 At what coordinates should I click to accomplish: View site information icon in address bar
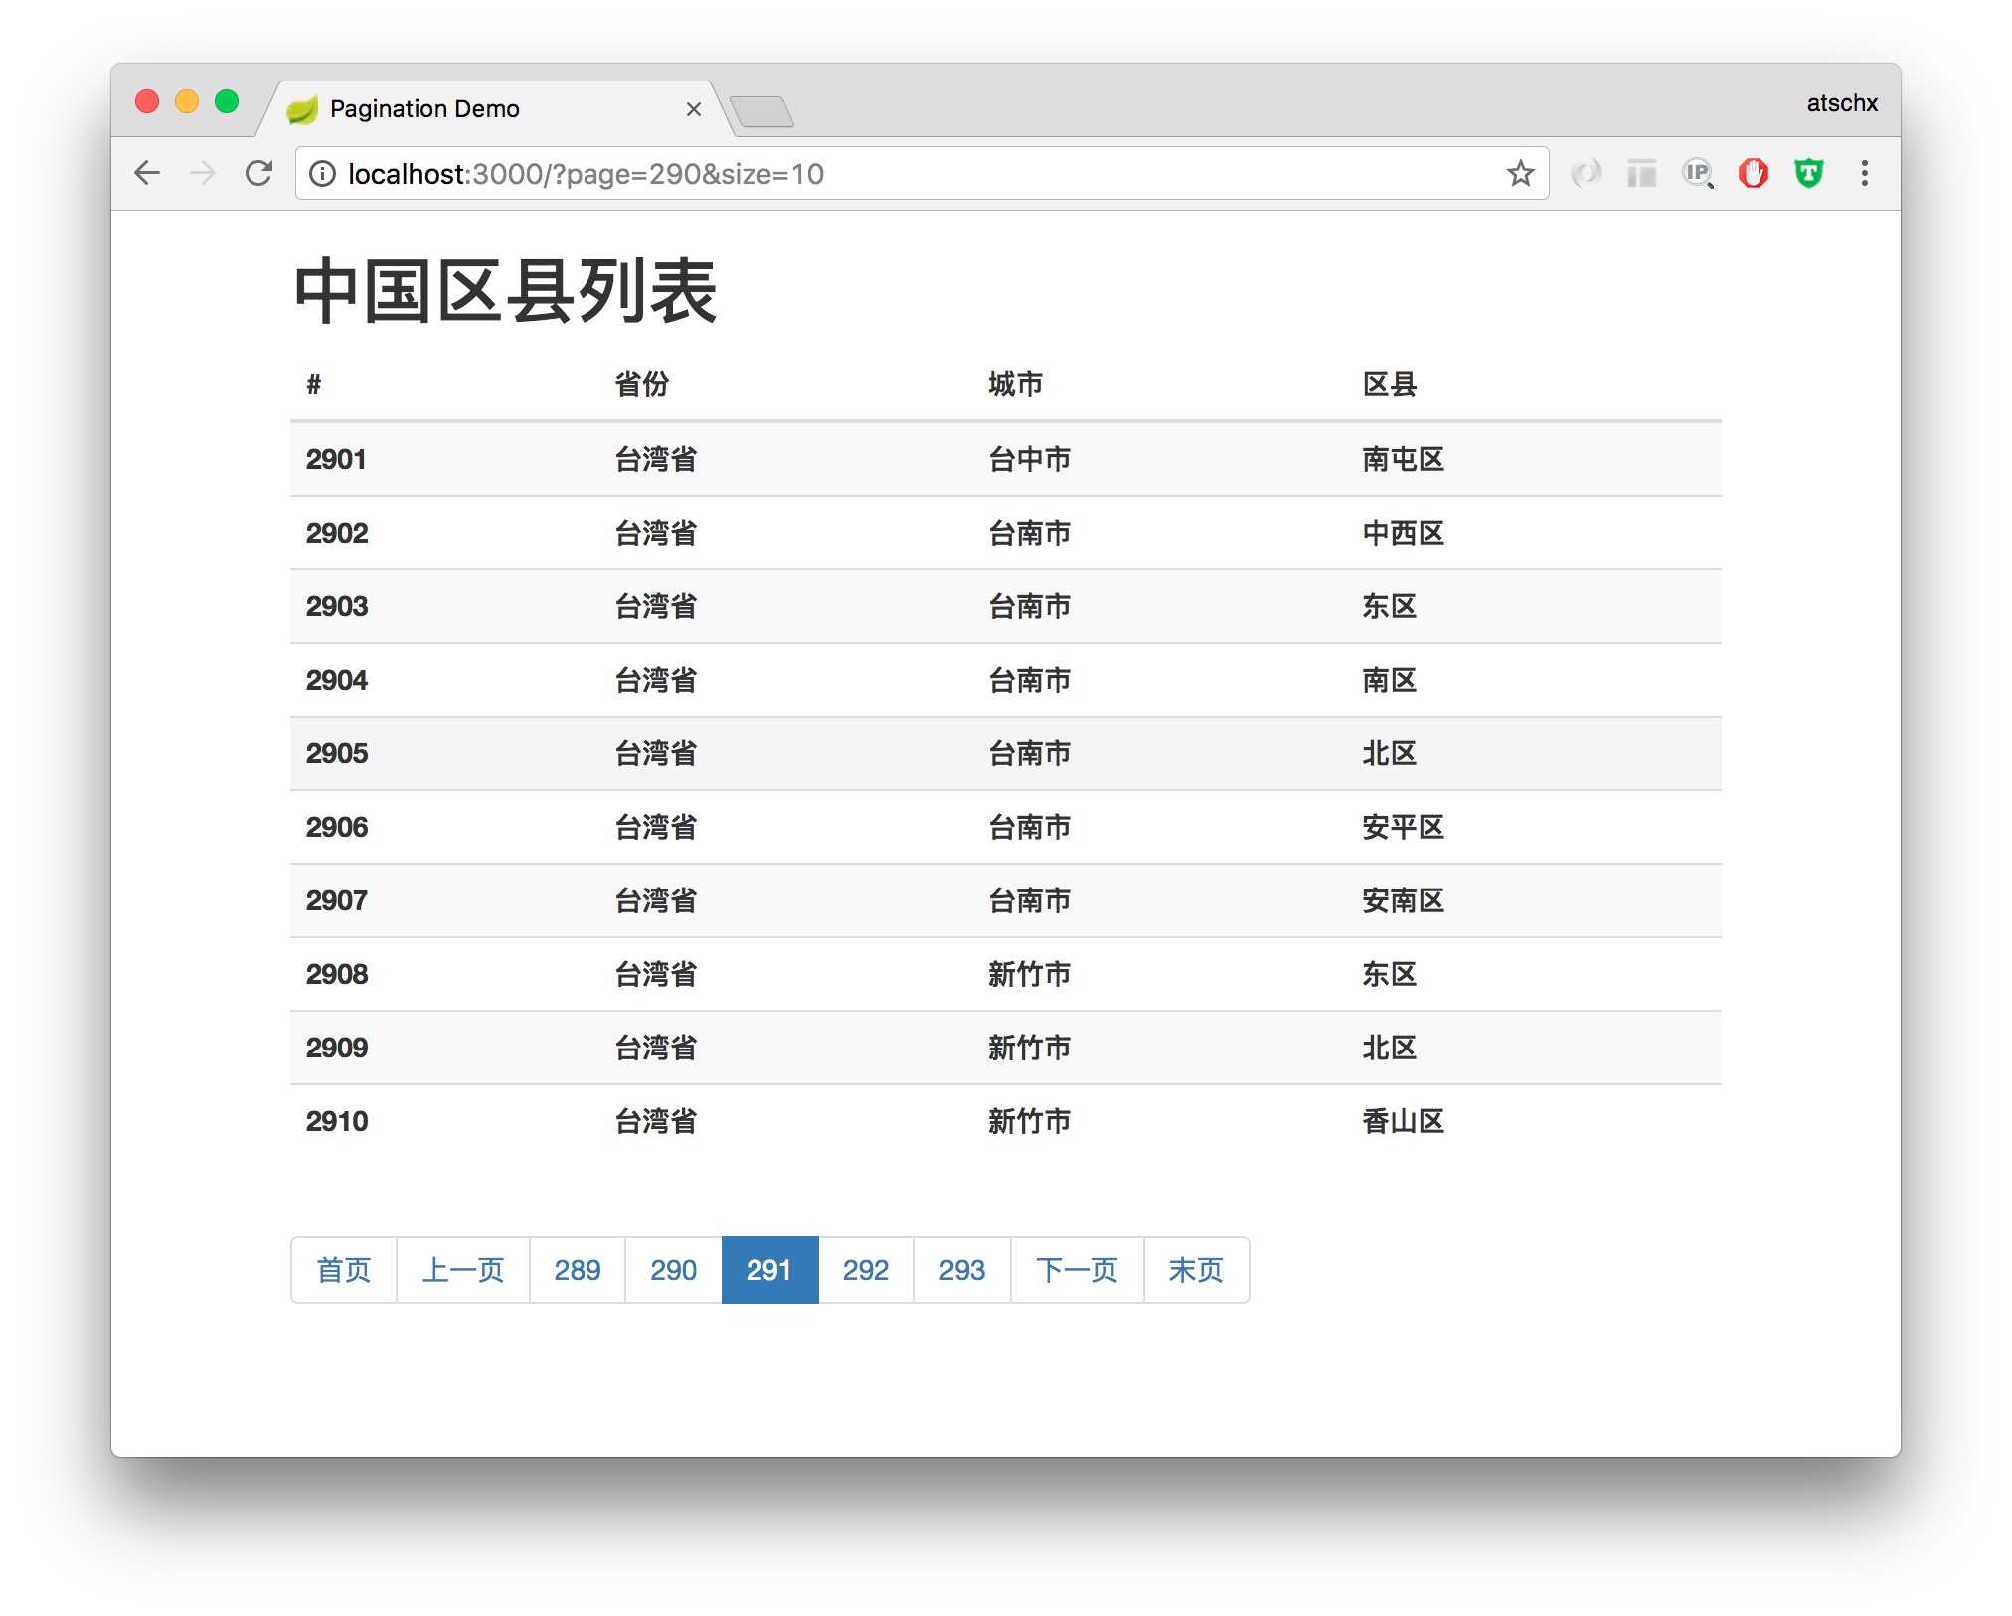[322, 174]
